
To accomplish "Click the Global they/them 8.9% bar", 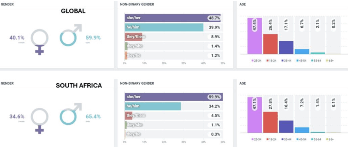I will tap(134, 37).
